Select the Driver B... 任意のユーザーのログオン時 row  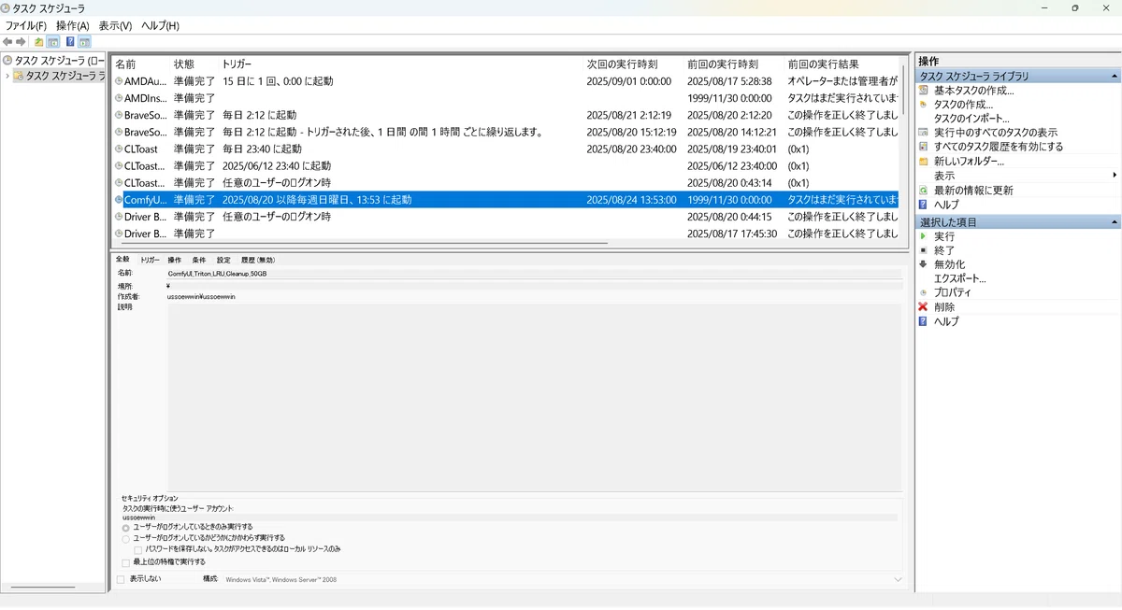[506, 216]
